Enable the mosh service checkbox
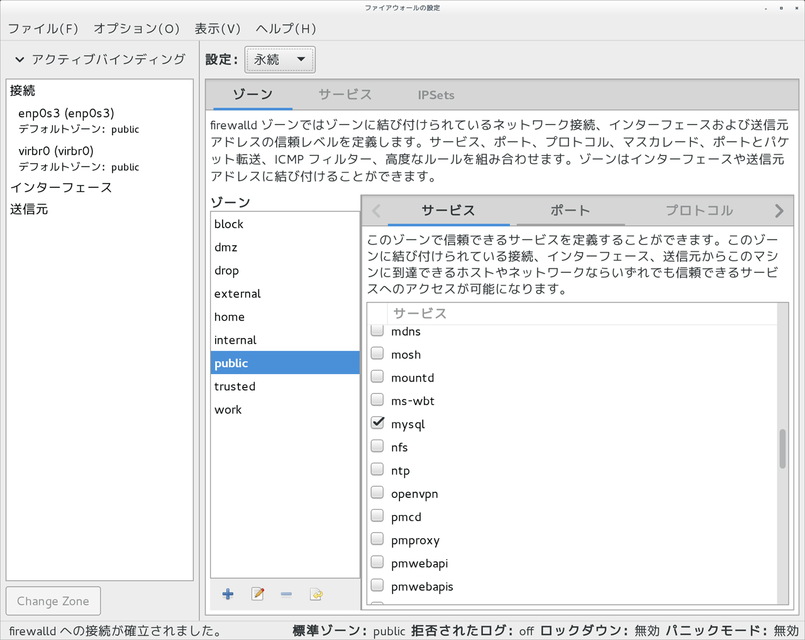Screen dimensions: 805x640 click(377, 354)
